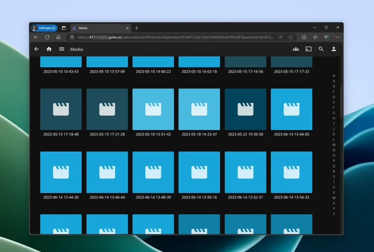Click the read aloud icon in the address bar

click(281, 37)
